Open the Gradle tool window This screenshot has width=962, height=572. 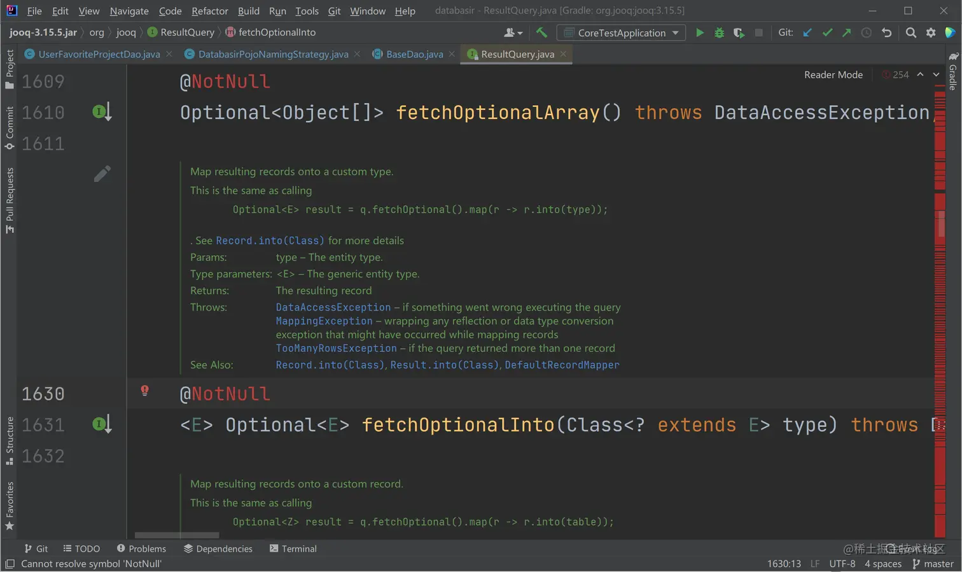coord(952,71)
